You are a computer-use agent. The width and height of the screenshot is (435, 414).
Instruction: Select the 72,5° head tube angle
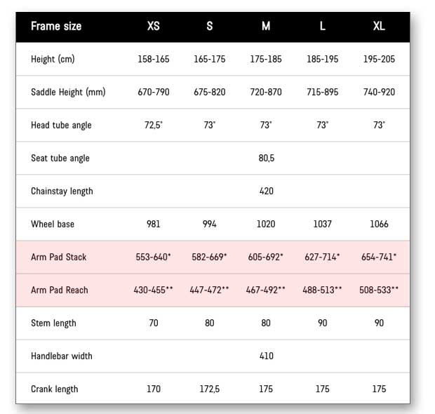point(154,125)
